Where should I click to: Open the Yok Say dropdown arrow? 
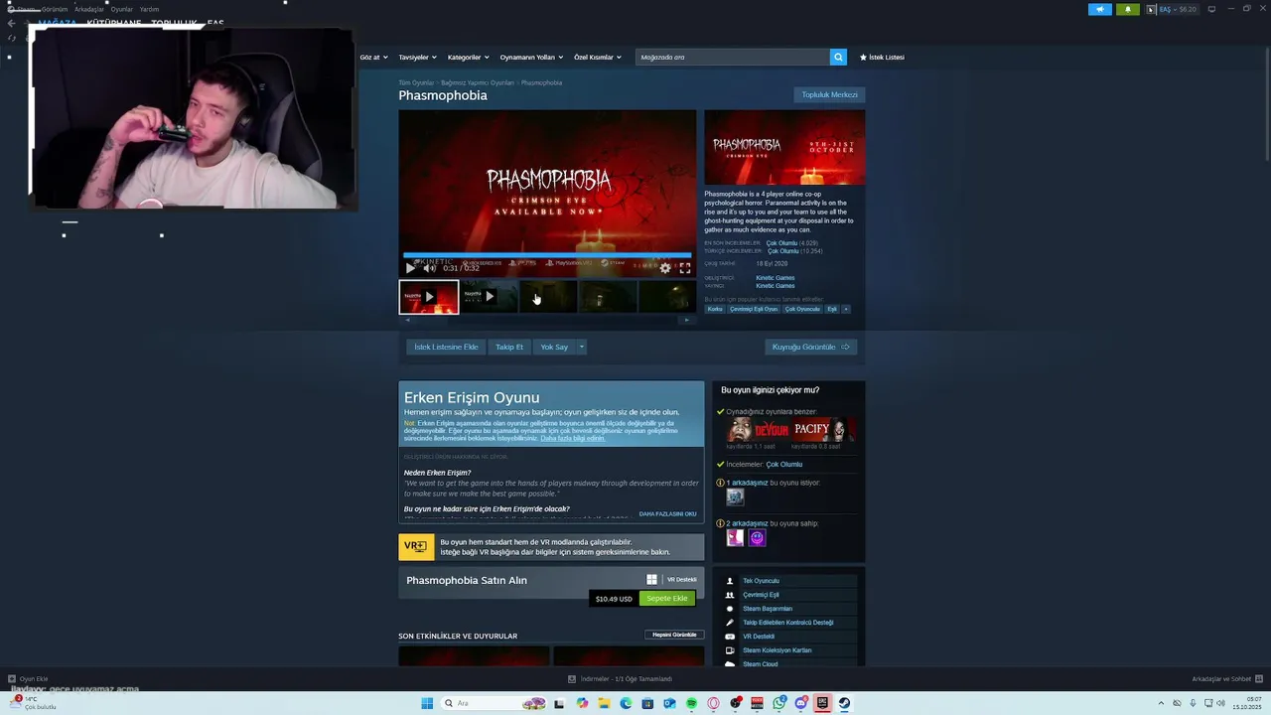pyautogui.click(x=582, y=347)
